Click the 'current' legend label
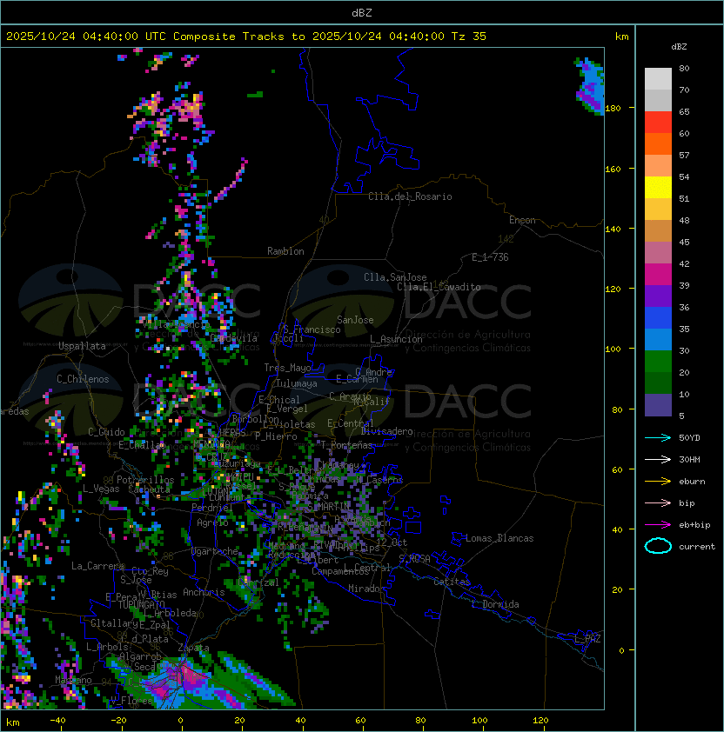The image size is (724, 732). pos(697,547)
